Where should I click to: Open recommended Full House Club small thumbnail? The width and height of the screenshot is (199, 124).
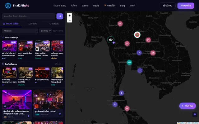pyautogui.click(x=9, y=46)
